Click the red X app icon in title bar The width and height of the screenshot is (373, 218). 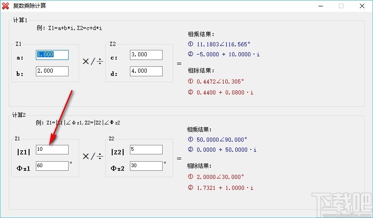[x=6, y=6]
